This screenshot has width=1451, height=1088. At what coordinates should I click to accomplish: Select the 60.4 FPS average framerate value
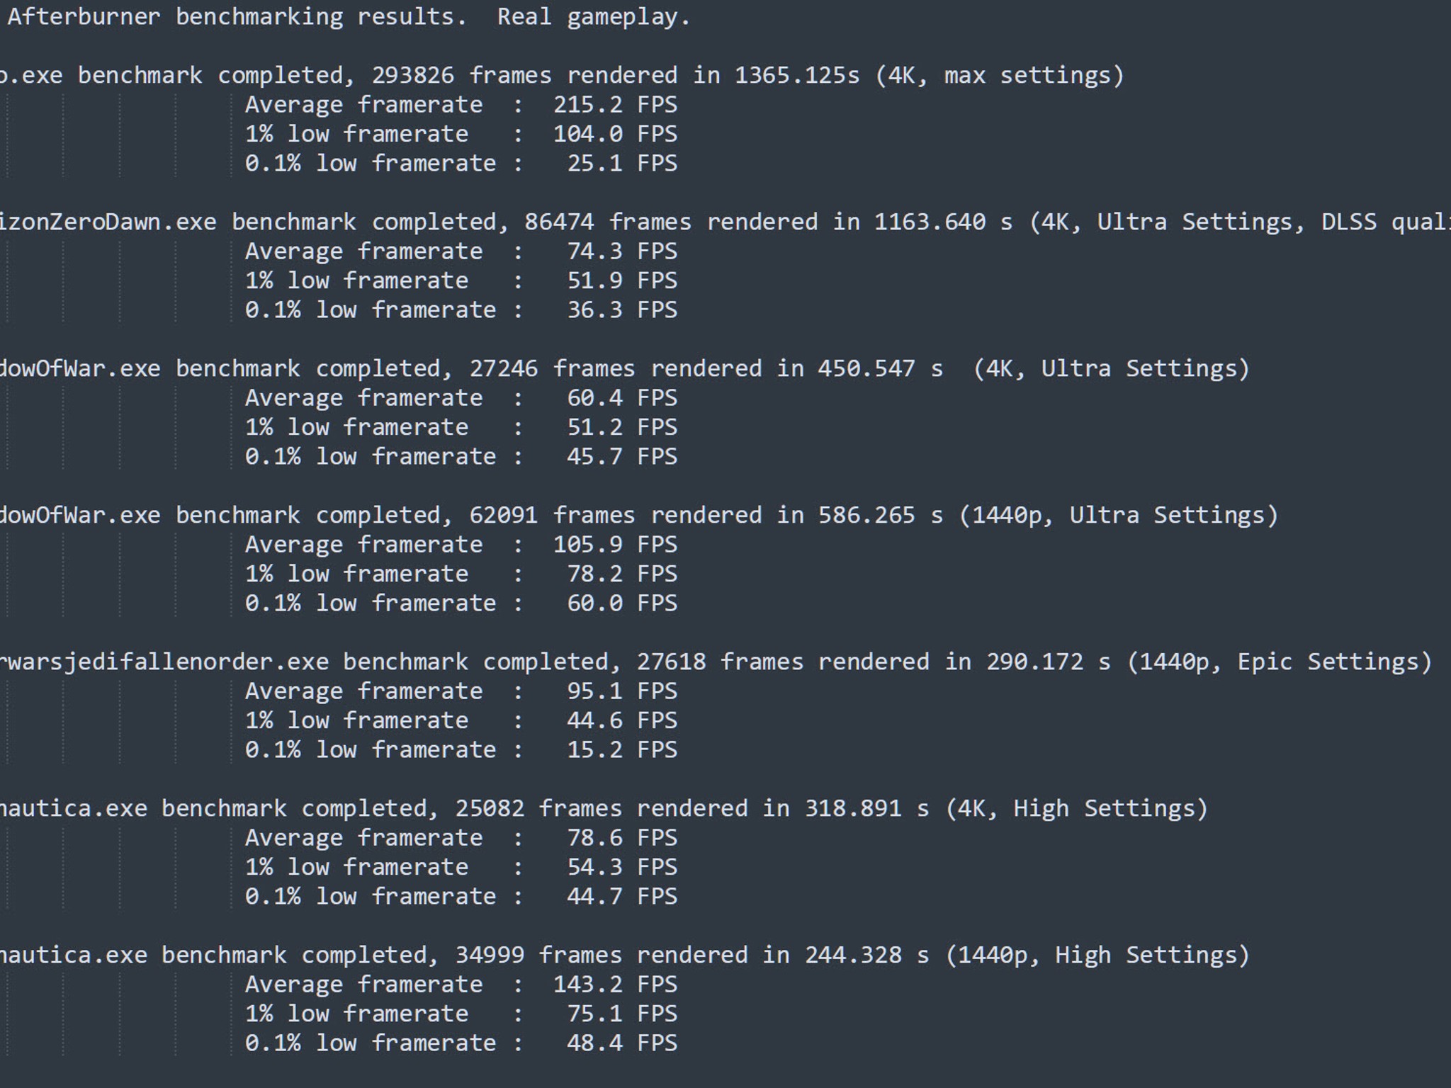[x=622, y=398]
